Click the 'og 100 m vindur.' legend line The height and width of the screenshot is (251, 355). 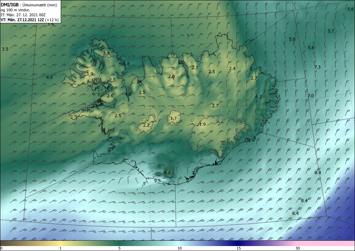[15, 10]
